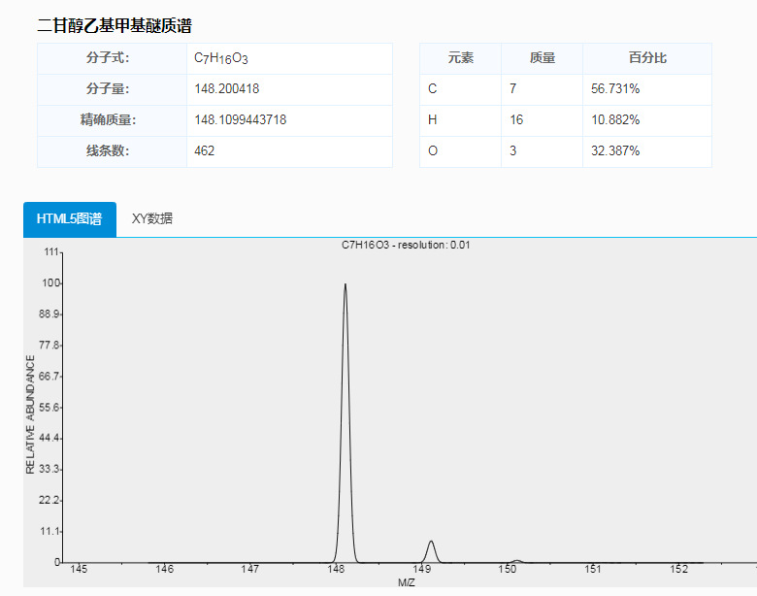
Task: Click the 分子式 row label
Action: click(x=107, y=58)
